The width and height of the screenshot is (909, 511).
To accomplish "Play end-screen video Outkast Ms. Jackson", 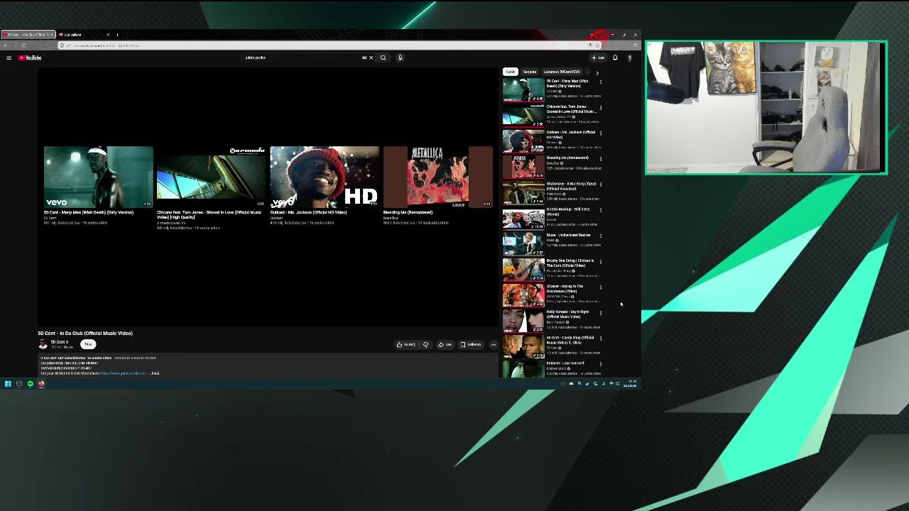I will click(x=325, y=177).
